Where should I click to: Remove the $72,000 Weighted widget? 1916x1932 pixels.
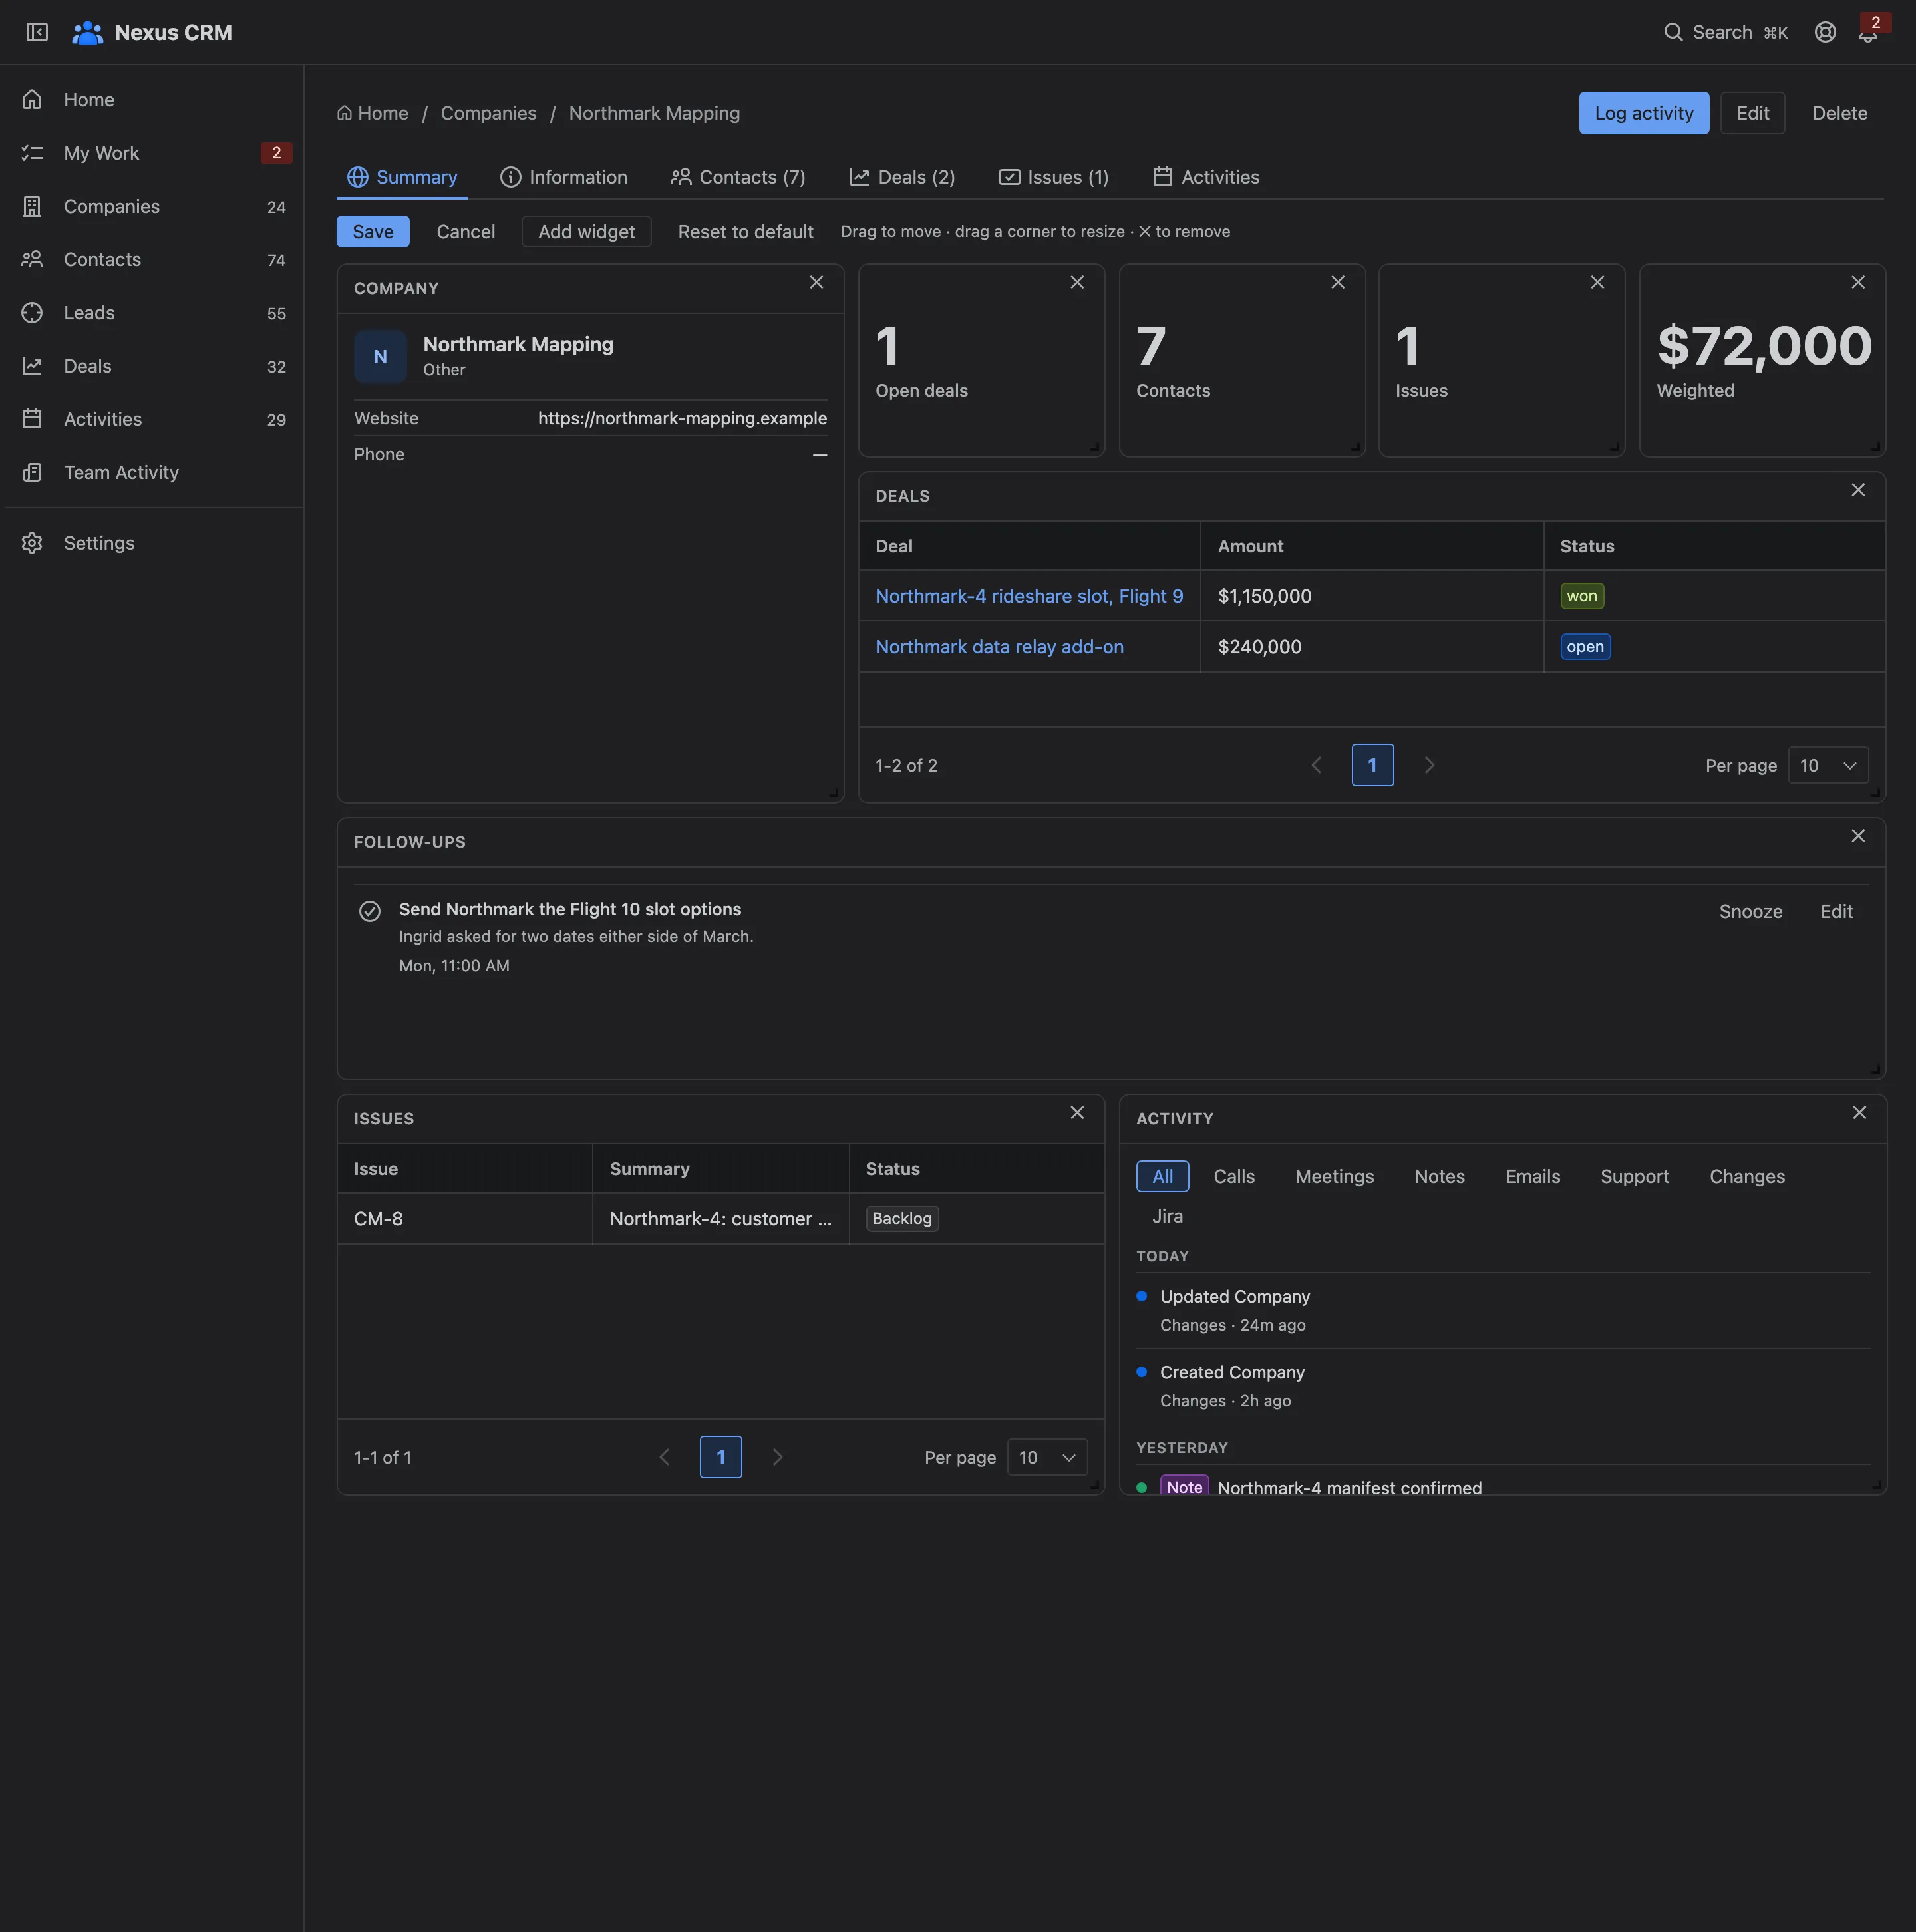click(x=1858, y=283)
